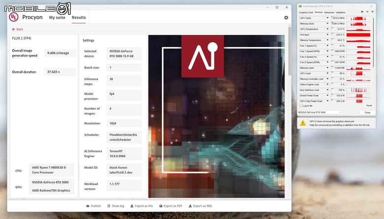
Task: Switch to GPU-Z Sensors tab
Action: [x=319, y=12]
